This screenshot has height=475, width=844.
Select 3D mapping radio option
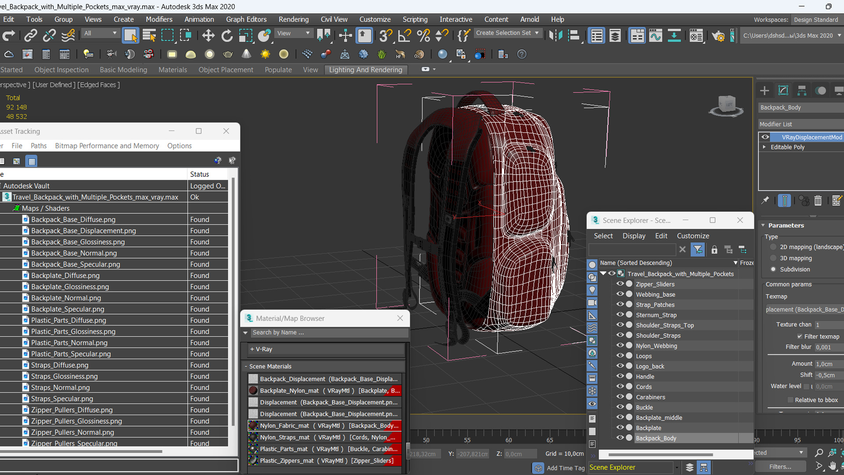773,258
